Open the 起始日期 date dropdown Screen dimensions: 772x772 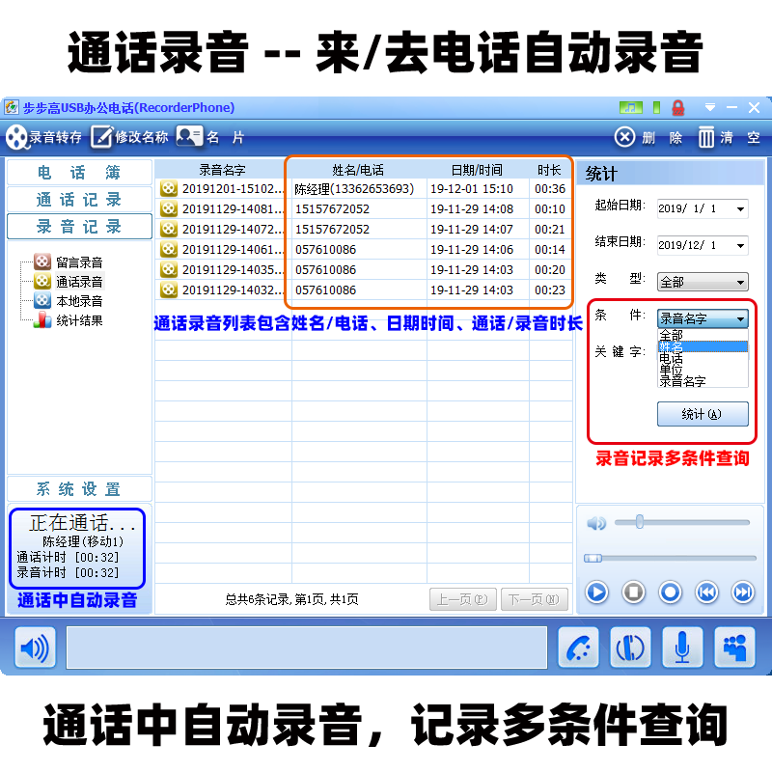click(x=740, y=208)
